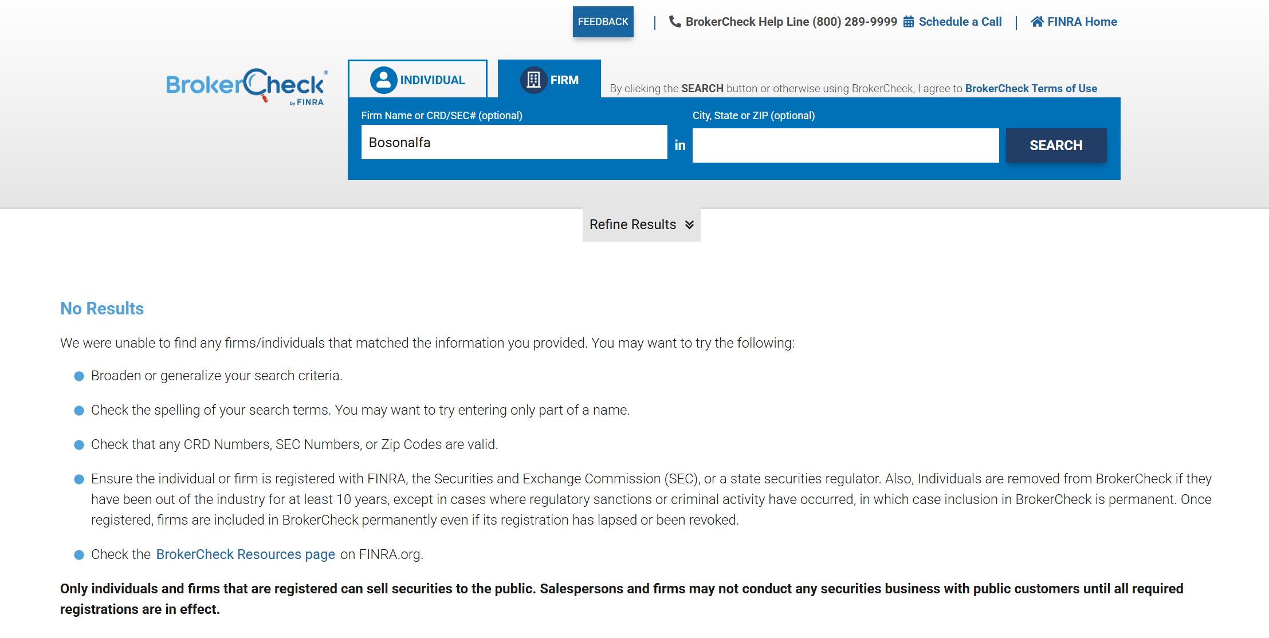1269x638 pixels.
Task: Switch to the INDIVIDUAL search tab
Action: pos(418,79)
